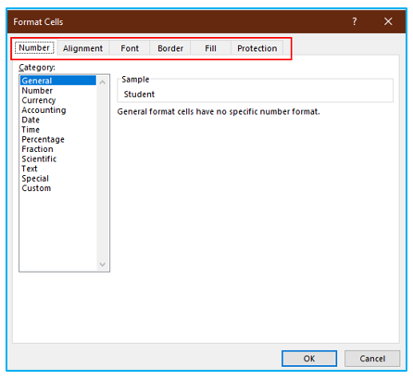Choose the Custom category

click(58, 188)
